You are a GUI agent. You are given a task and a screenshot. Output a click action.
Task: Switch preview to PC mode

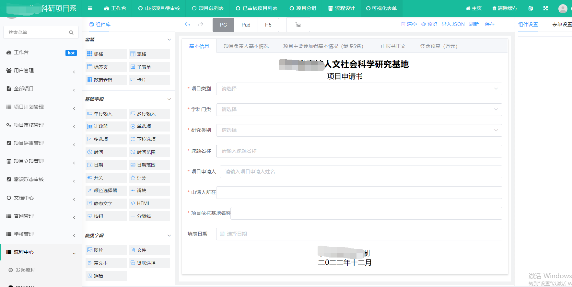point(223,25)
